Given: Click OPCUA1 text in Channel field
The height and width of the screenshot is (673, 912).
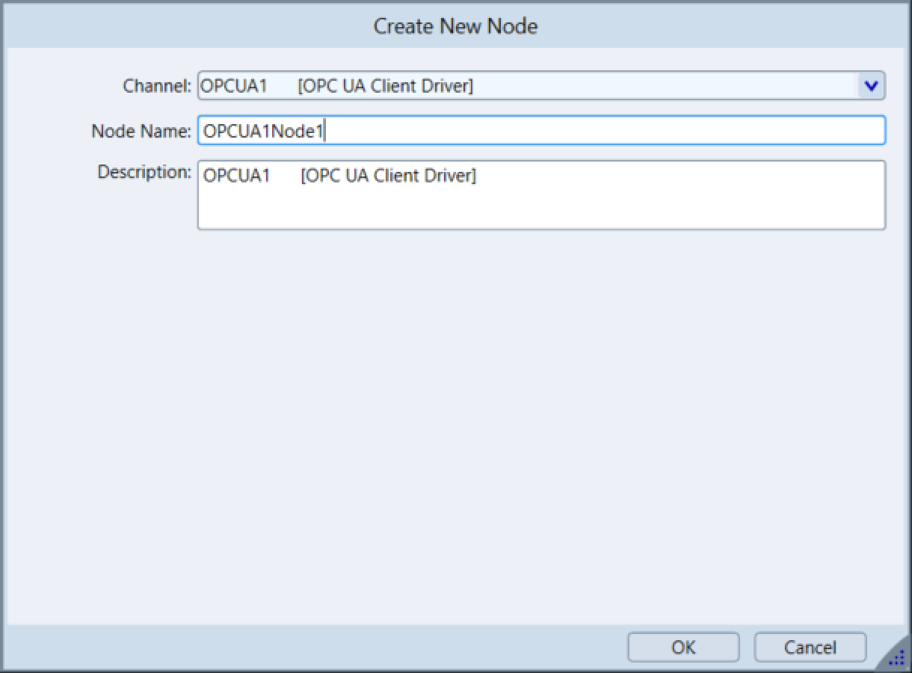Looking at the screenshot, I should (234, 86).
